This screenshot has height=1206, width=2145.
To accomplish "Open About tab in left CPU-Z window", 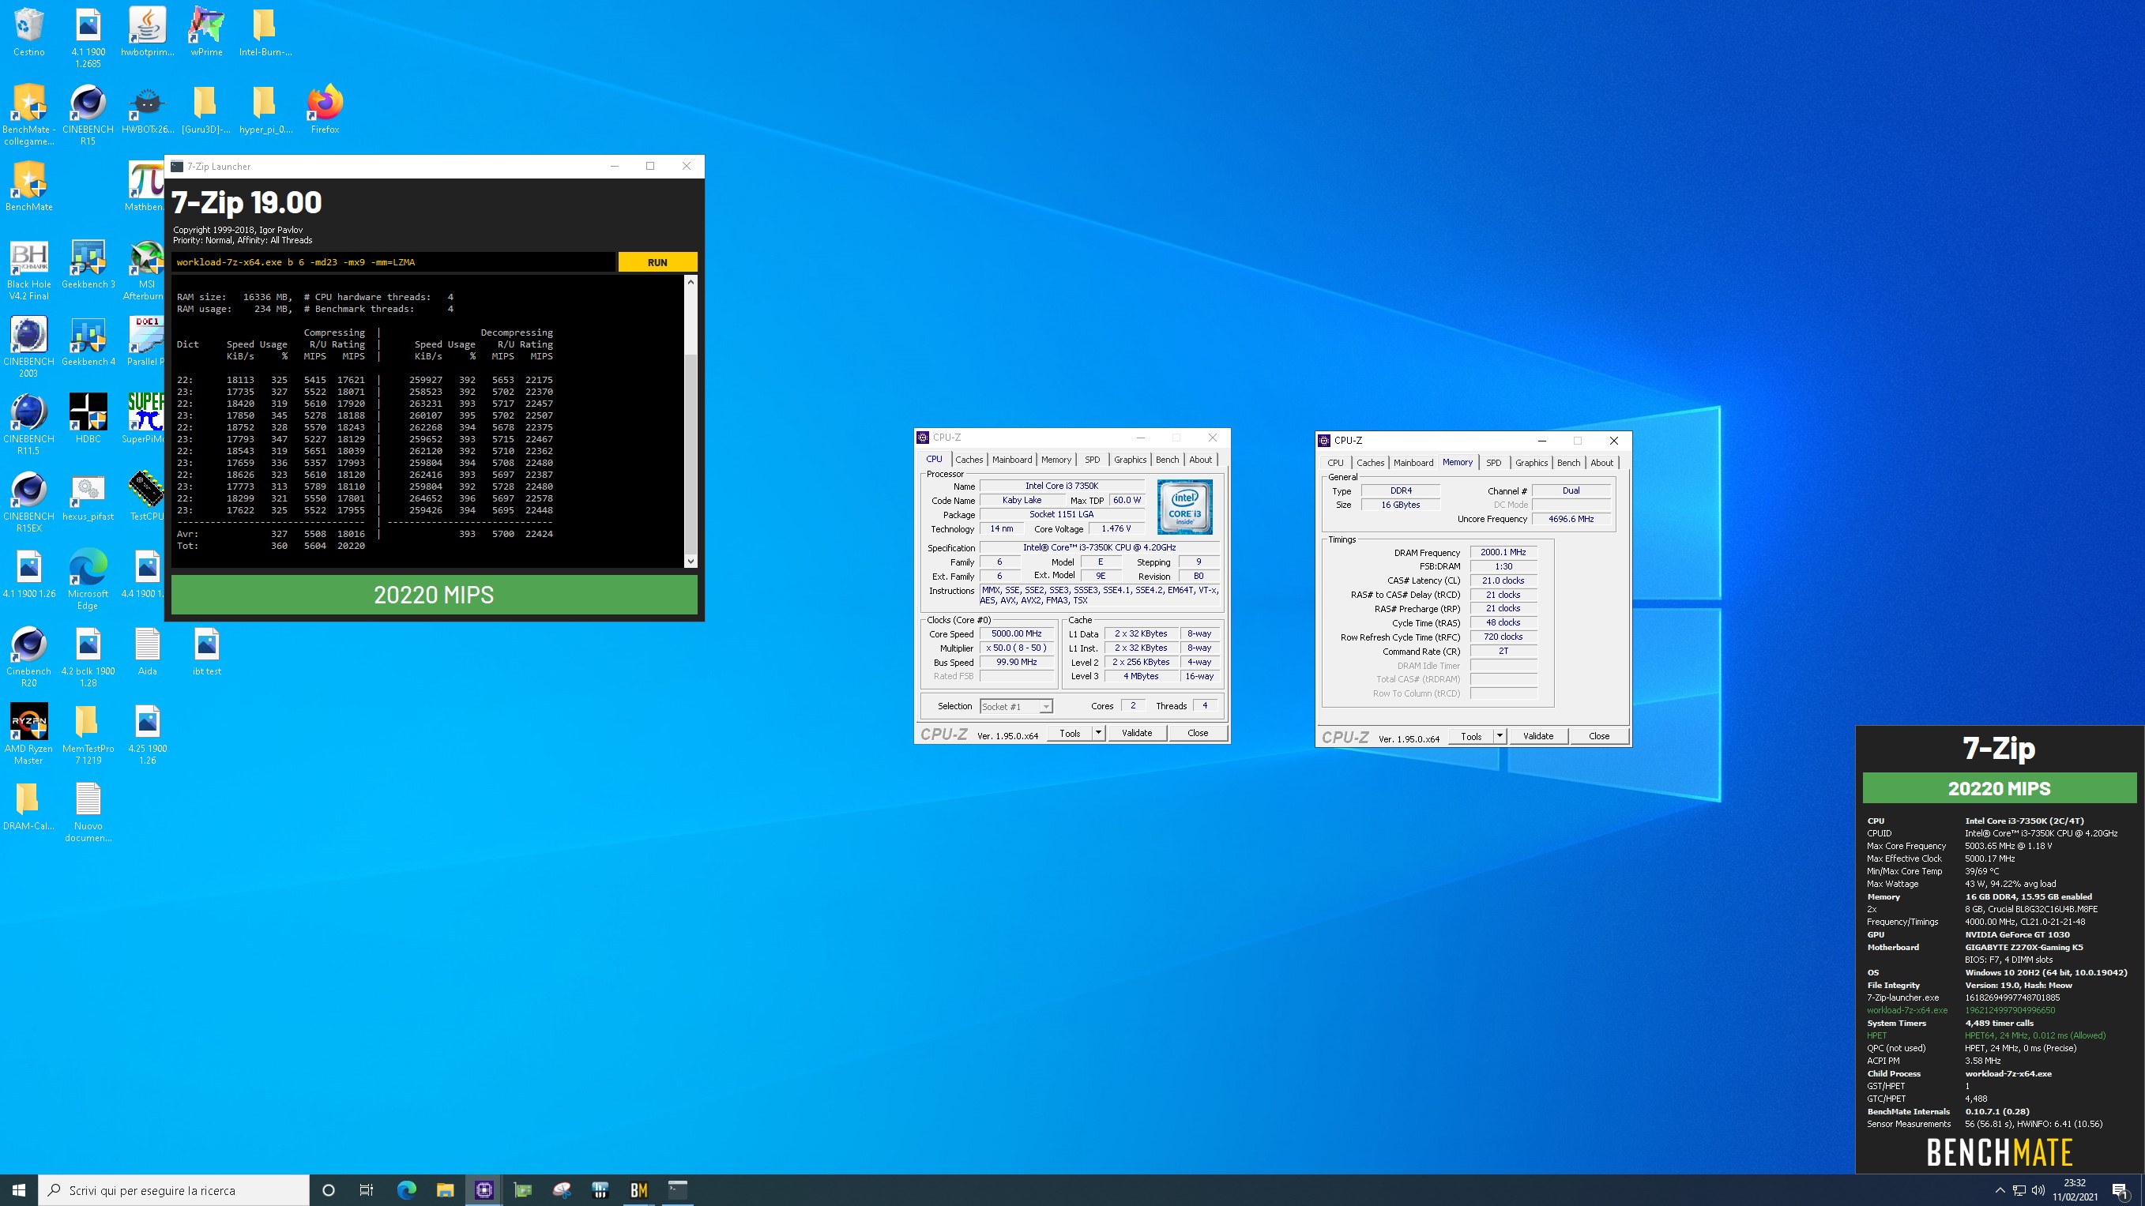I will (1201, 460).
